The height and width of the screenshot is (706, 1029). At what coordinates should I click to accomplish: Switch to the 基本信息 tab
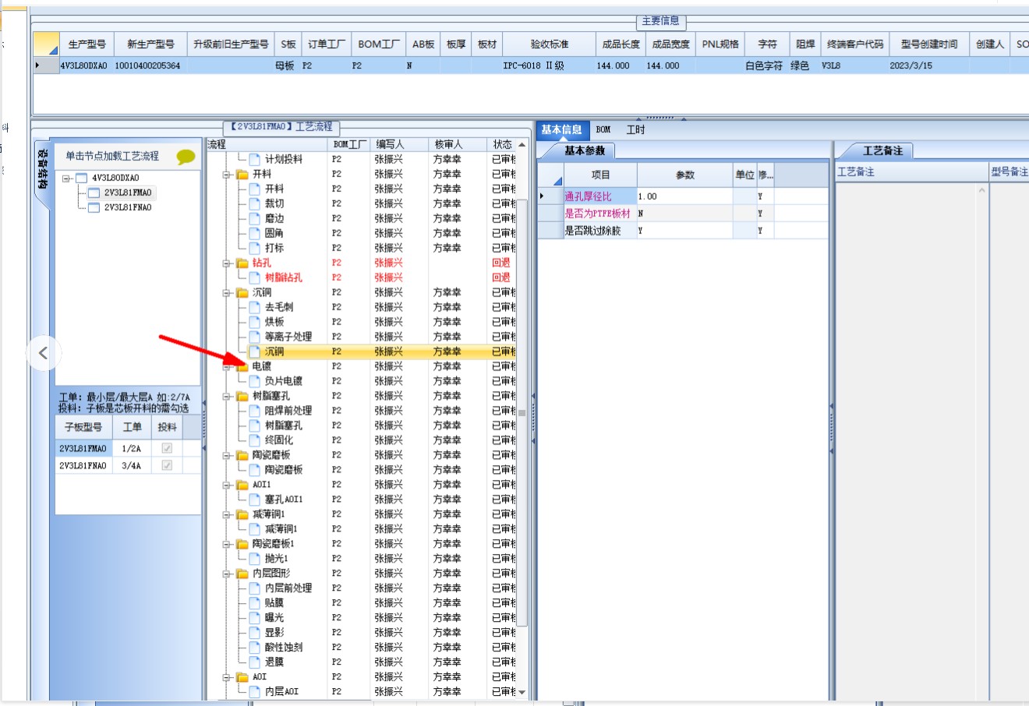(x=562, y=130)
